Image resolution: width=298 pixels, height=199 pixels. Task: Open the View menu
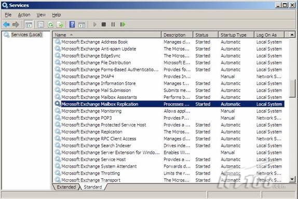coord(41,15)
